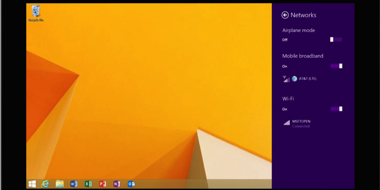This screenshot has width=380, height=190.
Task: Open OneNote from the taskbar
Action: (x=117, y=184)
